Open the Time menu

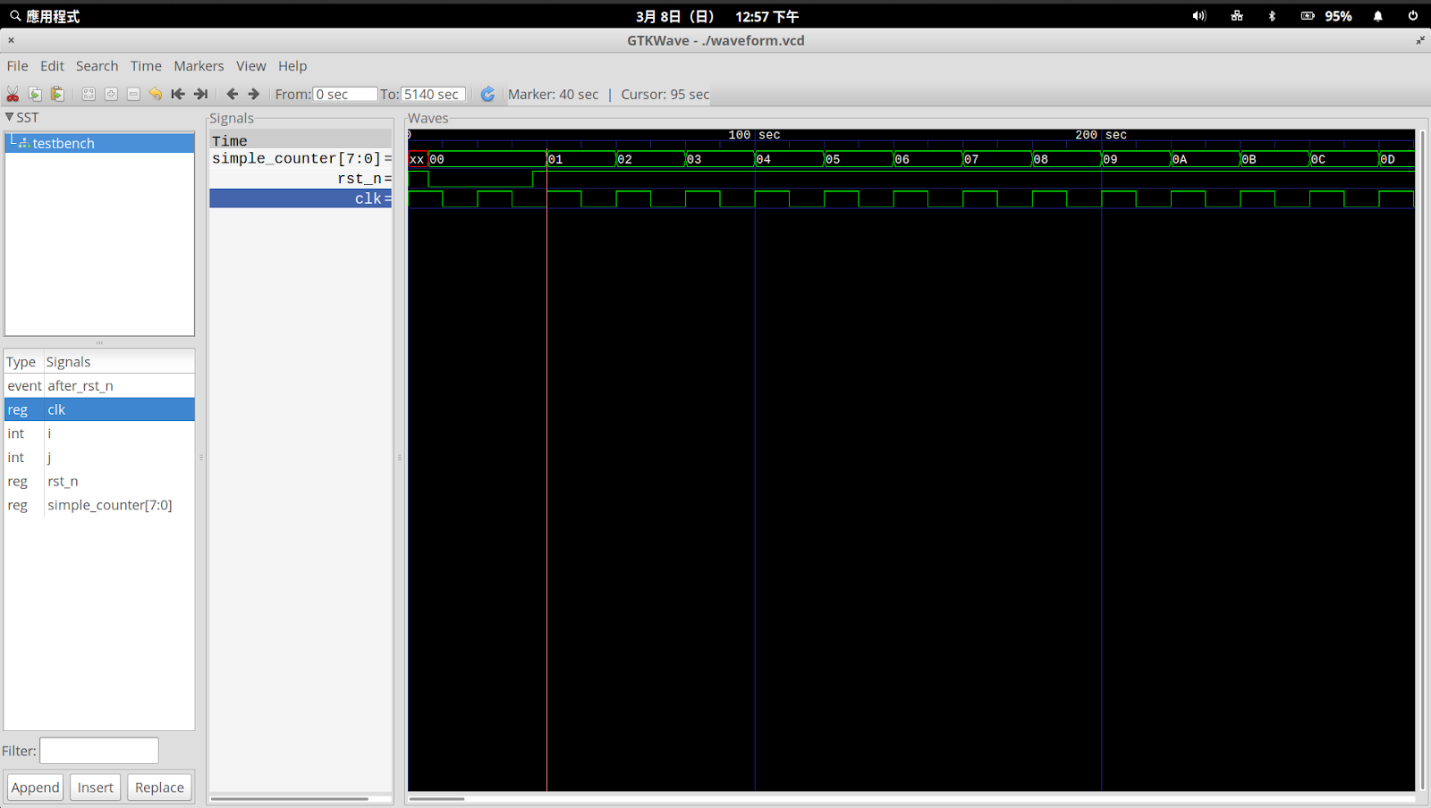pos(146,65)
